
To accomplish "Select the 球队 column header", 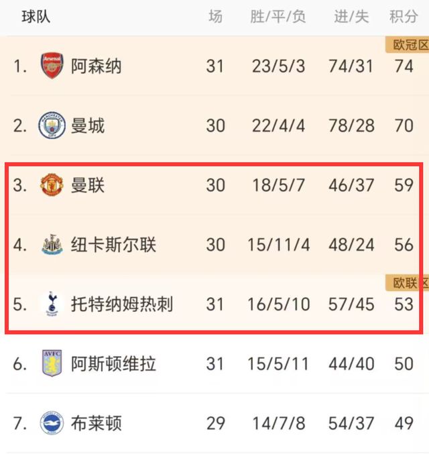I will coord(36,17).
